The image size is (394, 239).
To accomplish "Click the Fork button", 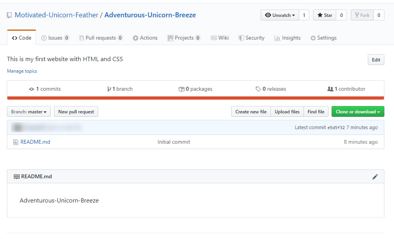I will click(x=362, y=15).
